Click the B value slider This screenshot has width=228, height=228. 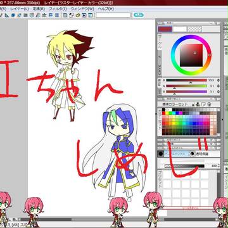coord(186,92)
